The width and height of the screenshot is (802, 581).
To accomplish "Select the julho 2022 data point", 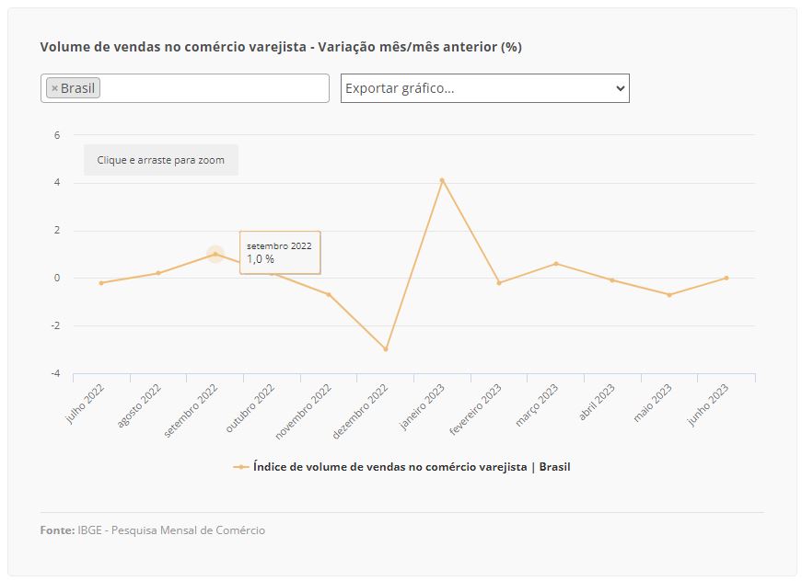I will (x=101, y=283).
